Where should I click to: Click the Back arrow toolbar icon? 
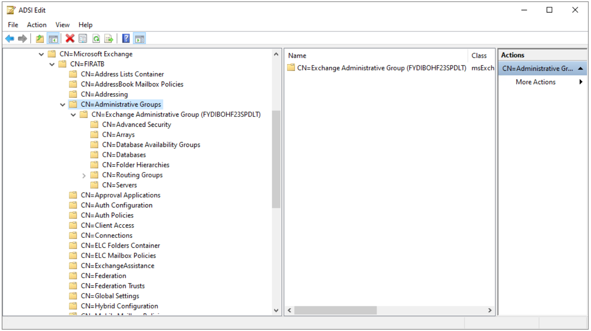click(9, 39)
